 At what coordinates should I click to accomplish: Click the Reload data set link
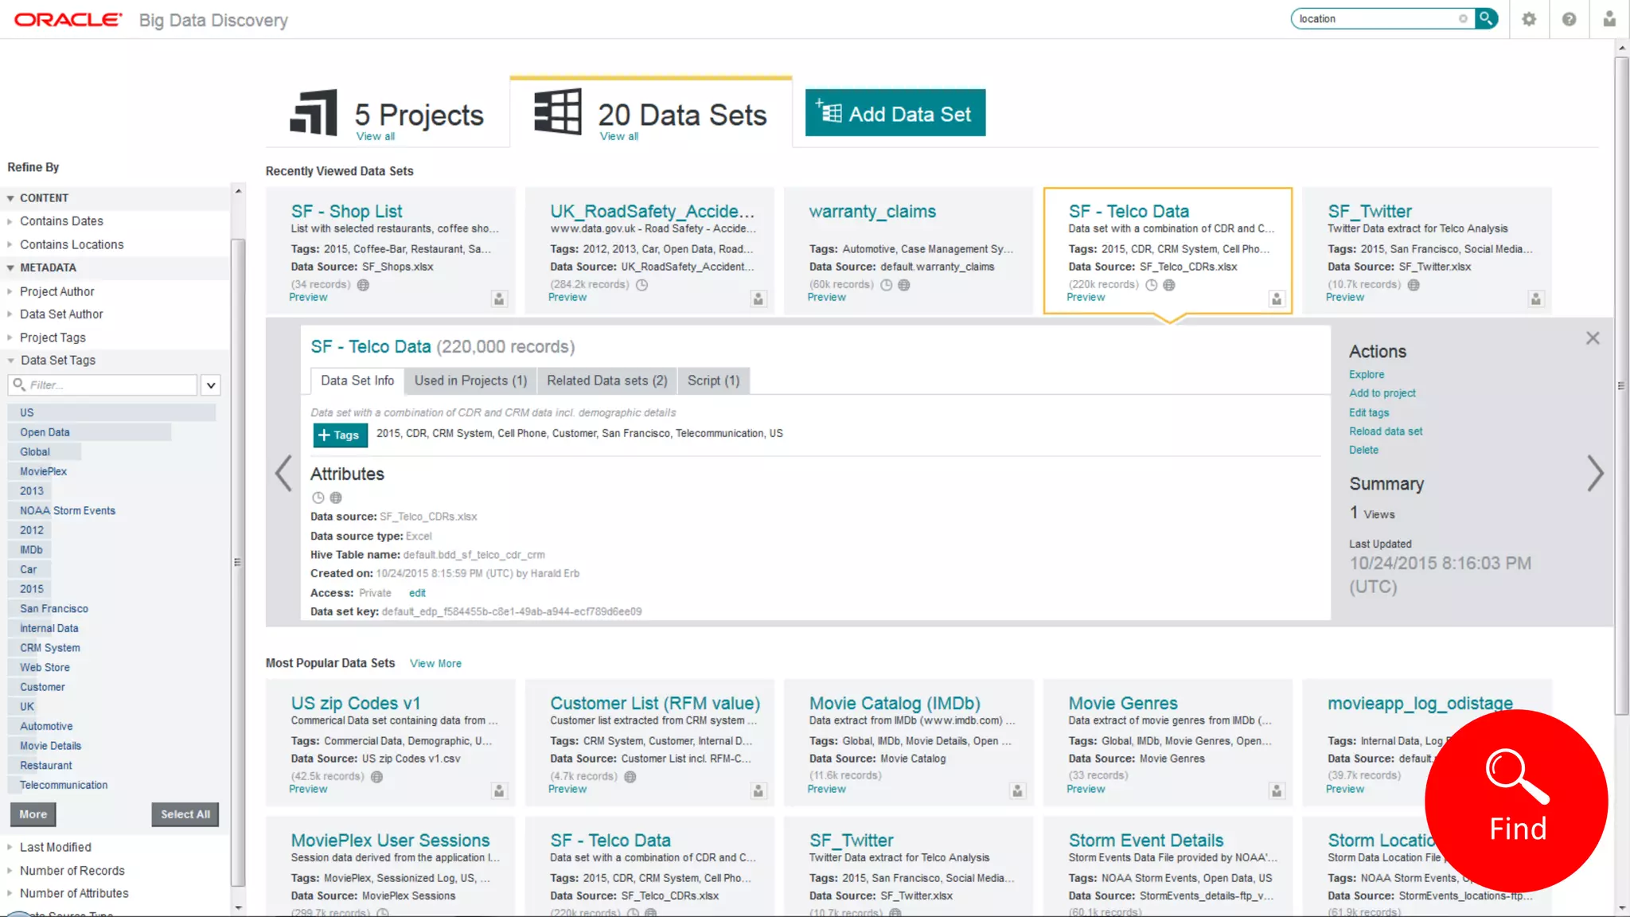coord(1385,431)
